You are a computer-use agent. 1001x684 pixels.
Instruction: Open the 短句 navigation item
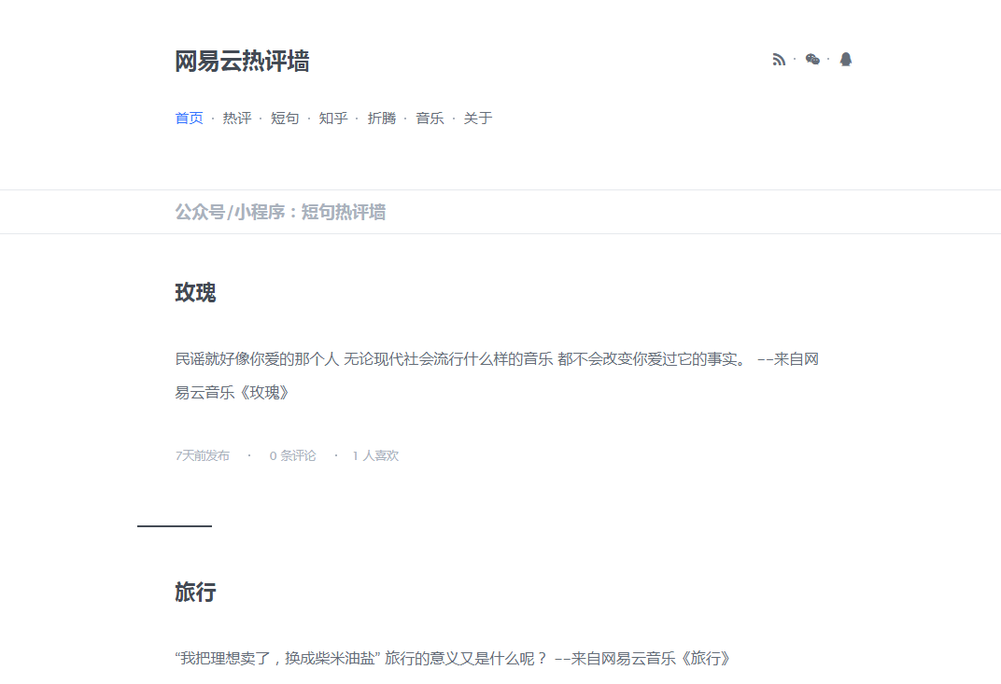click(x=285, y=118)
